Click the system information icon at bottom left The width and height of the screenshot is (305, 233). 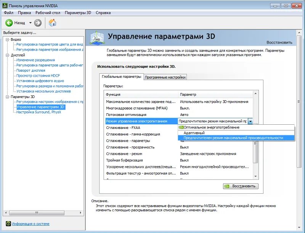[8, 223]
